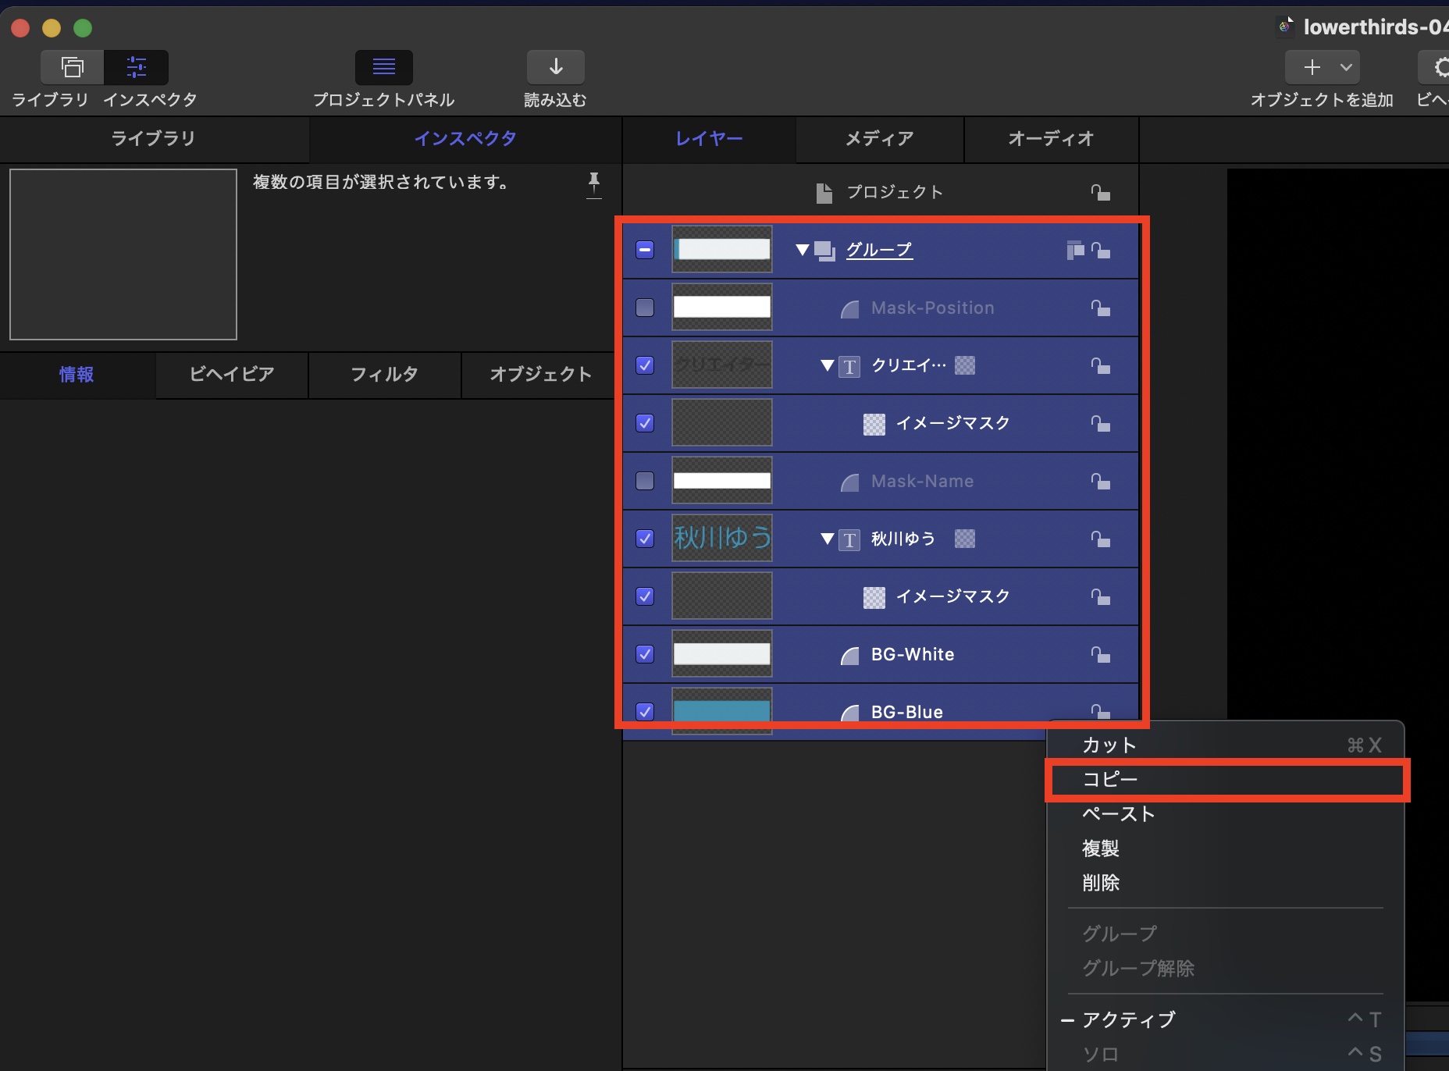1449x1071 pixels.
Task: Open the オブジェクトを追加 dropdown chevron
Action: [x=1346, y=67]
